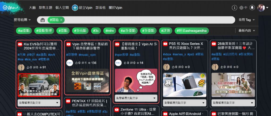271x116 pixels.
Task: Select the #睡茄ashwagandha tag pill
Action: 192,31
